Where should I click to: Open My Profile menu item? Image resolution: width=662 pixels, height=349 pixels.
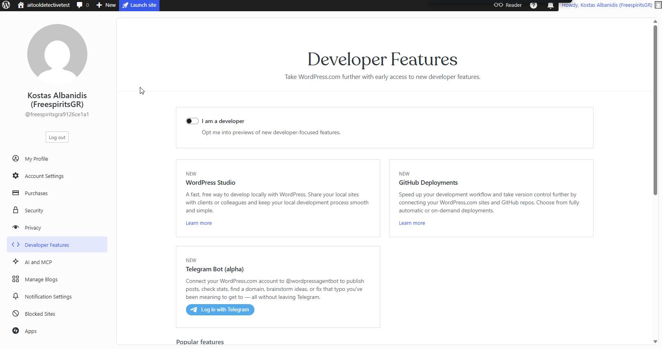point(57,159)
